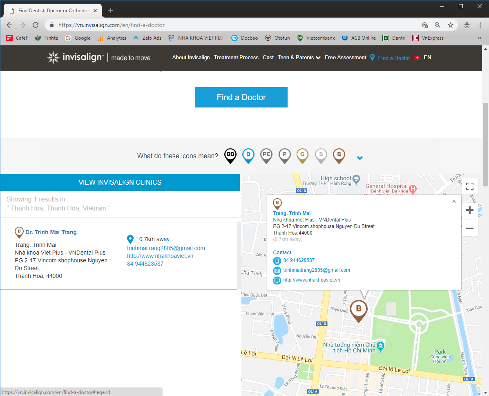This screenshot has width=489, height=396.
Task: Open Dr. Trinh Mai Trang profile link
Action: (x=51, y=232)
